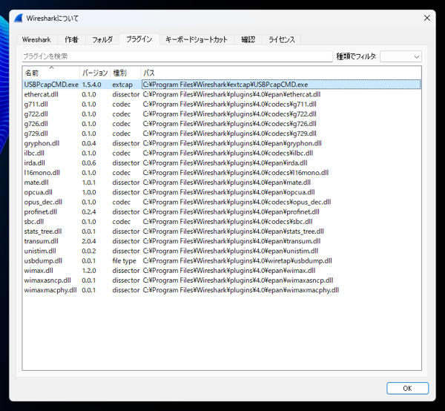
Task: Click the path of wimaxmacphy.dll
Action: tap(240, 290)
